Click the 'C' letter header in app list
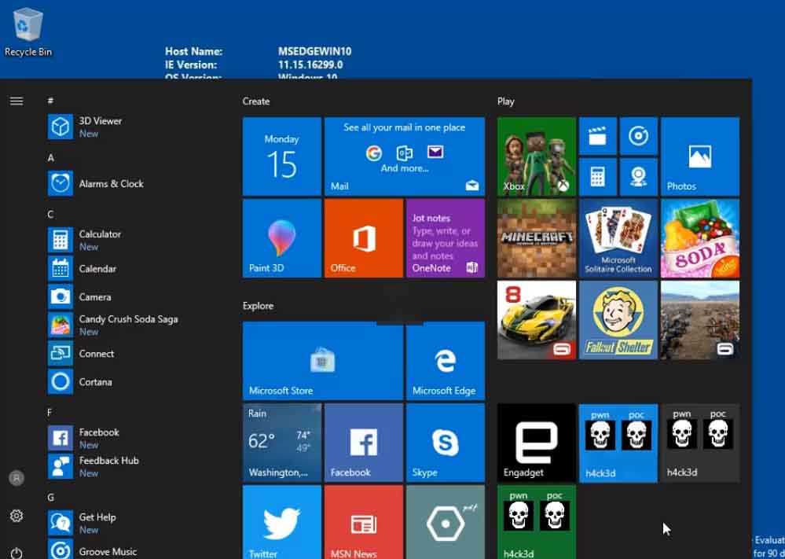785x559 pixels. coord(50,215)
